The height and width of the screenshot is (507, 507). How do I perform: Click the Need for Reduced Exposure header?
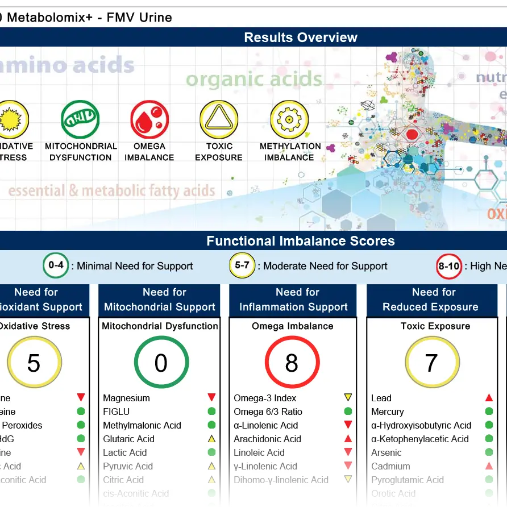pyautogui.click(x=432, y=300)
